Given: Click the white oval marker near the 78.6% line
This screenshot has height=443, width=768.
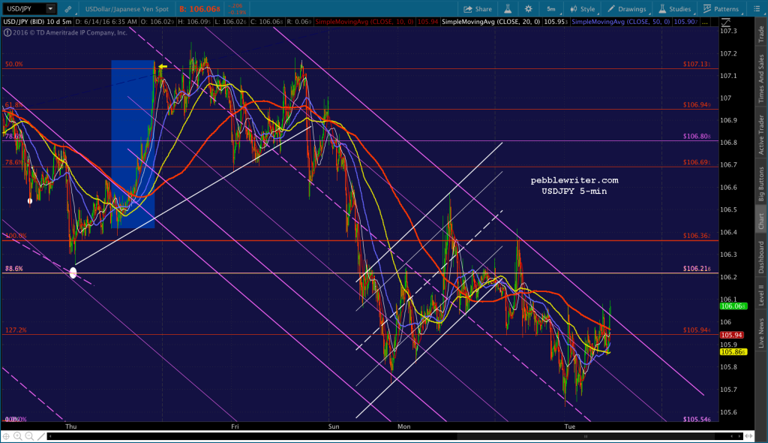Looking at the screenshot, I should tap(73, 273).
